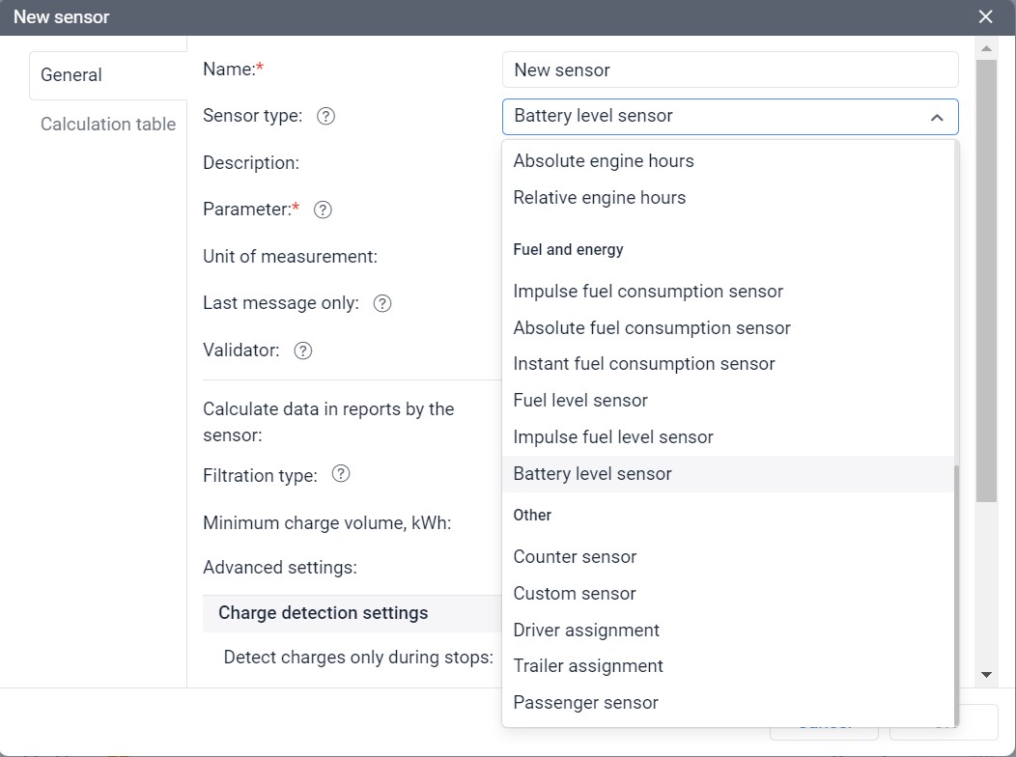Select Passenger sensor option
Viewport: 1016px width, 757px height.
585,703
